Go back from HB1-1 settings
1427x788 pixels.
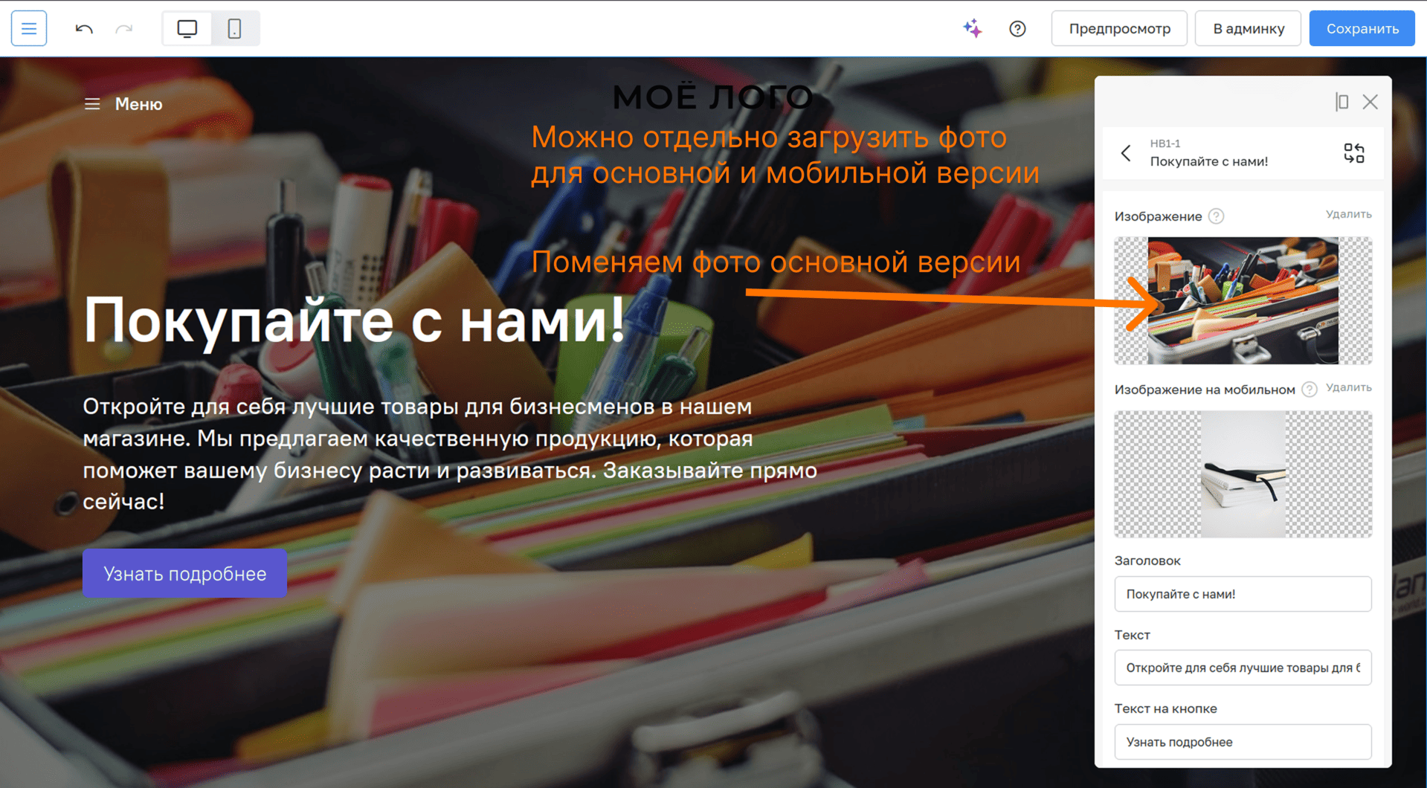click(x=1126, y=153)
